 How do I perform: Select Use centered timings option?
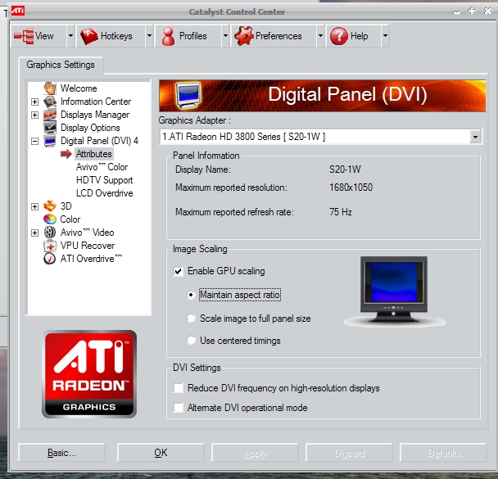click(x=191, y=341)
